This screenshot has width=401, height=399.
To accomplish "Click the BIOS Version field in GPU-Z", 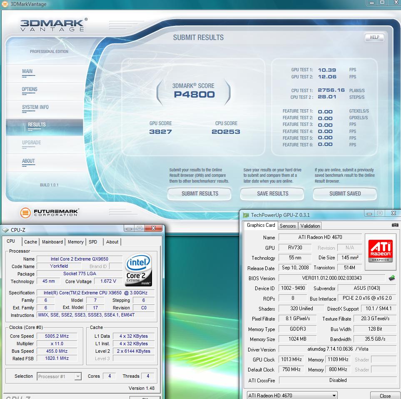I will coord(332,278).
